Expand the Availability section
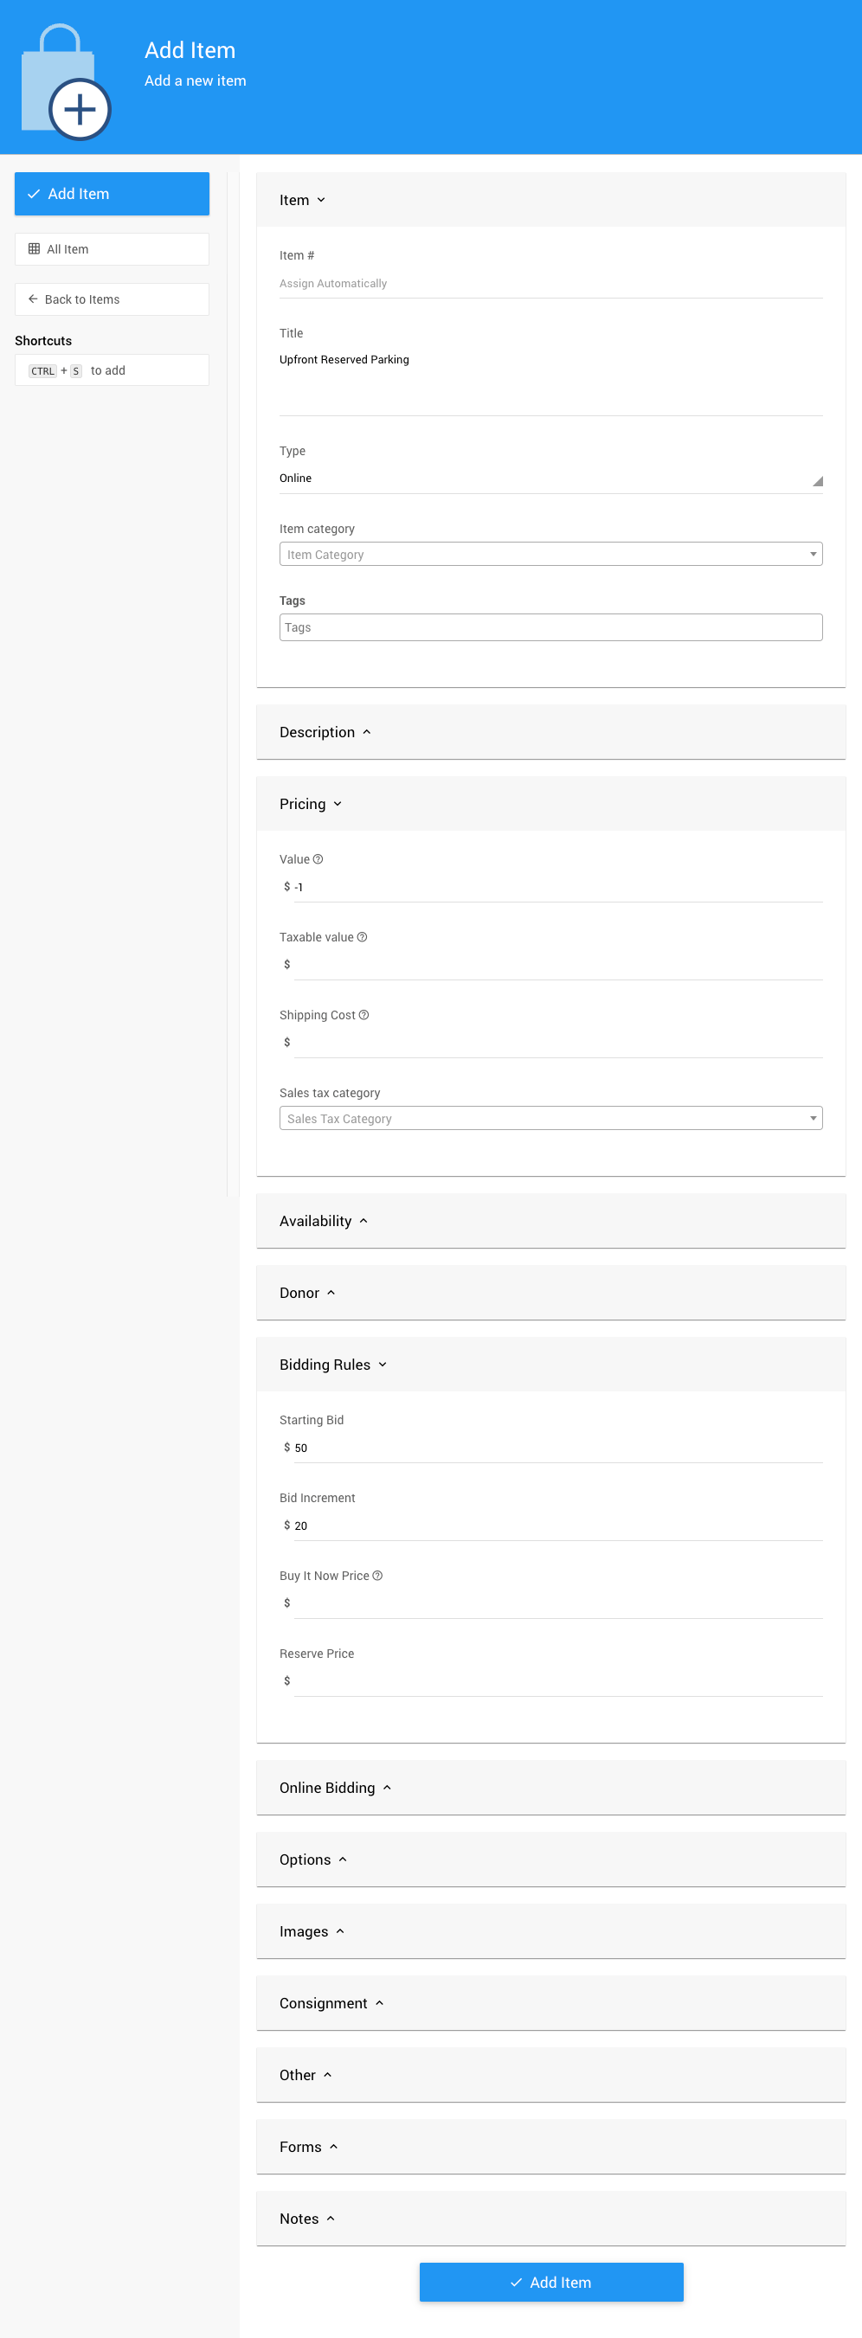 323,1222
